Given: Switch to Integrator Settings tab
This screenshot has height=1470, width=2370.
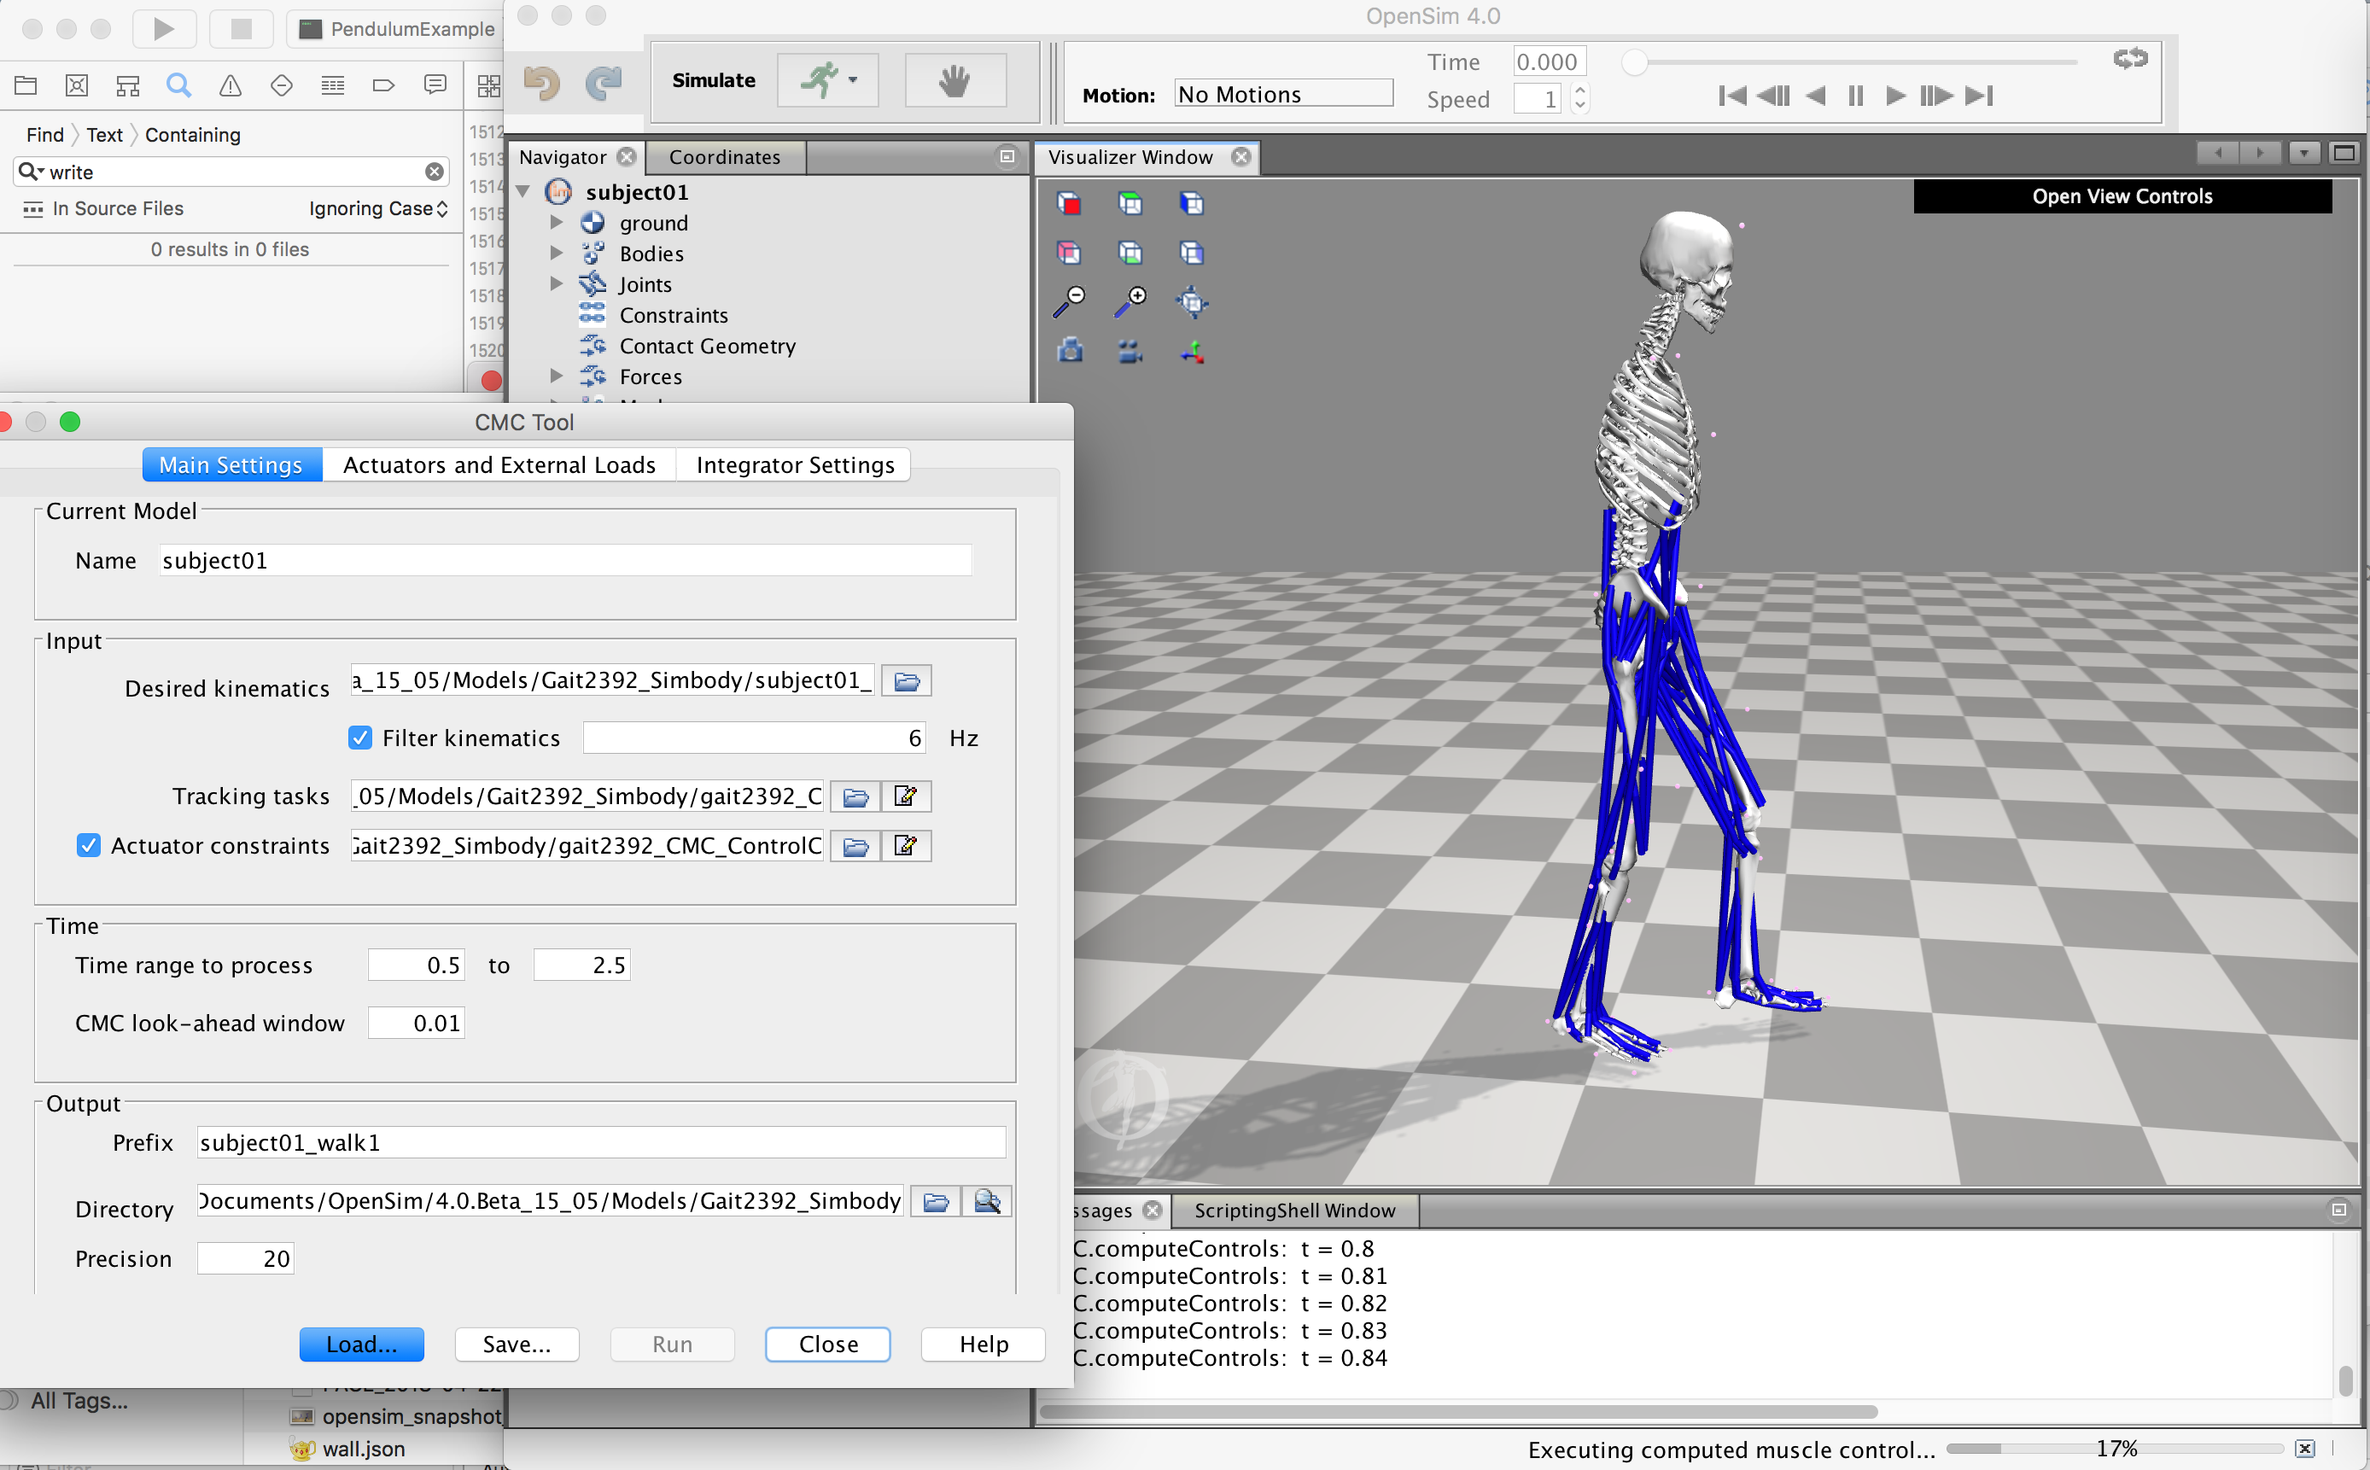Looking at the screenshot, I should point(794,464).
